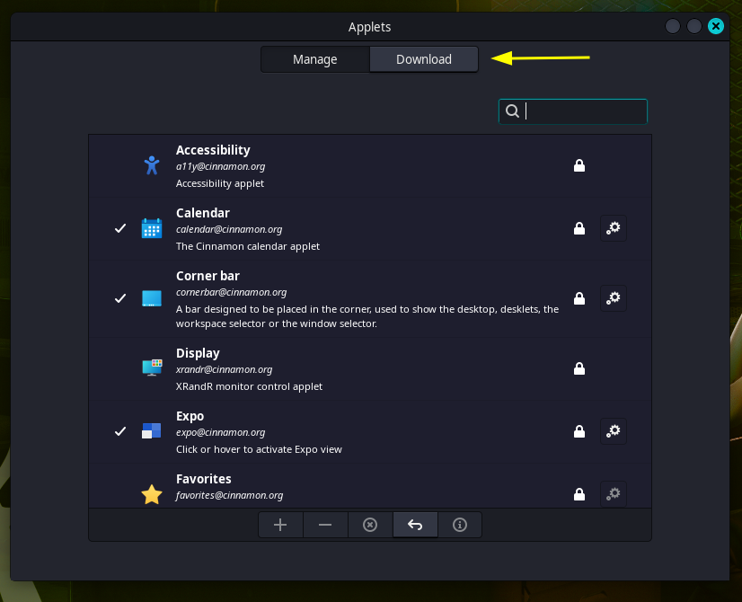Switch to the Manage tab
This screenshot has width=742, height=602.
tap(315, 59)
